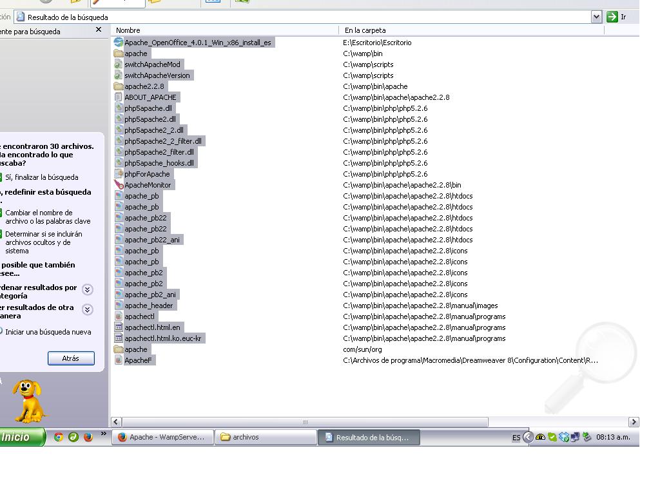Select the php5apache2.dll file icon
The image size is (660, 495).
pos(119,119)
